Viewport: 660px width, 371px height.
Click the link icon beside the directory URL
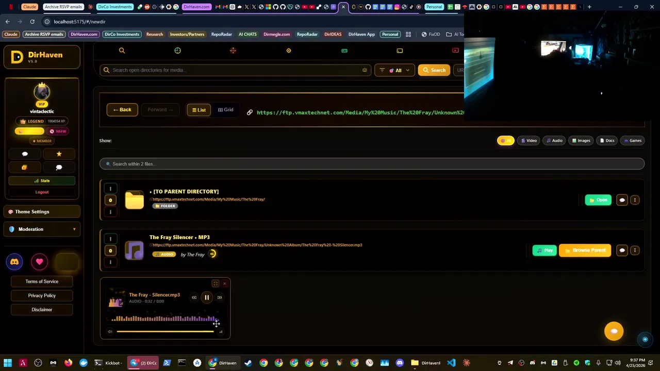tap(250, 112)
